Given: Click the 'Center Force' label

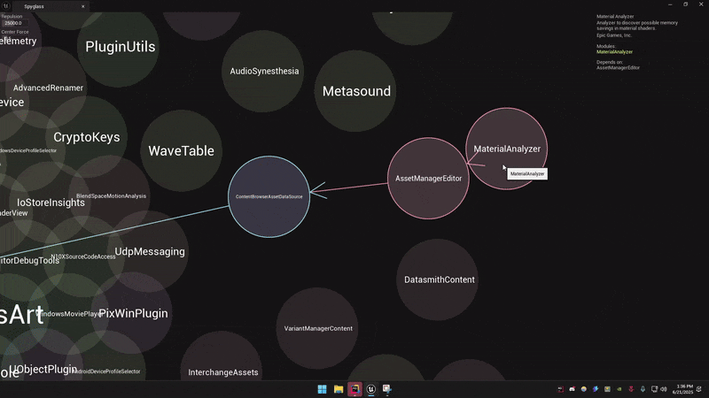Looking at the screenshot, I should point(15,32).
